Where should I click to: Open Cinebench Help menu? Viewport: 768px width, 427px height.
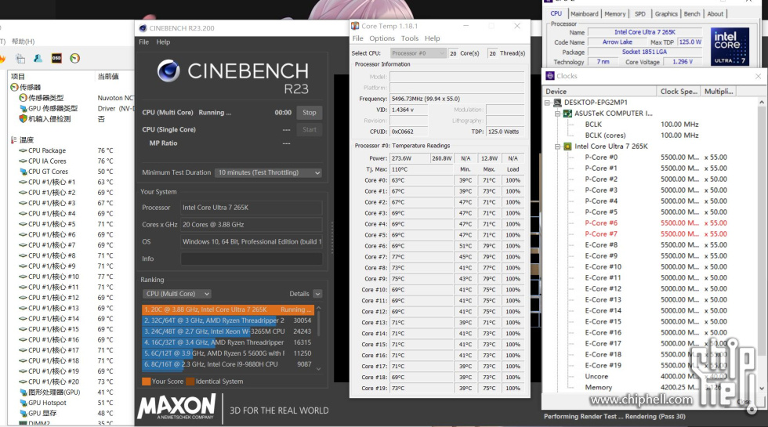click(163, 42)
